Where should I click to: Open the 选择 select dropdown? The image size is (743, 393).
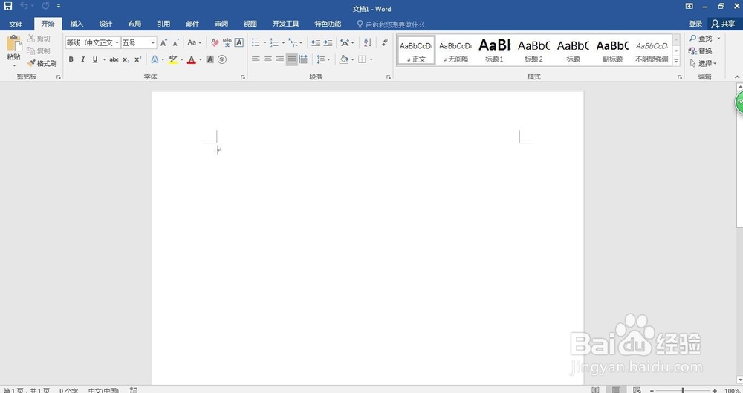click(x=704, y=63)
